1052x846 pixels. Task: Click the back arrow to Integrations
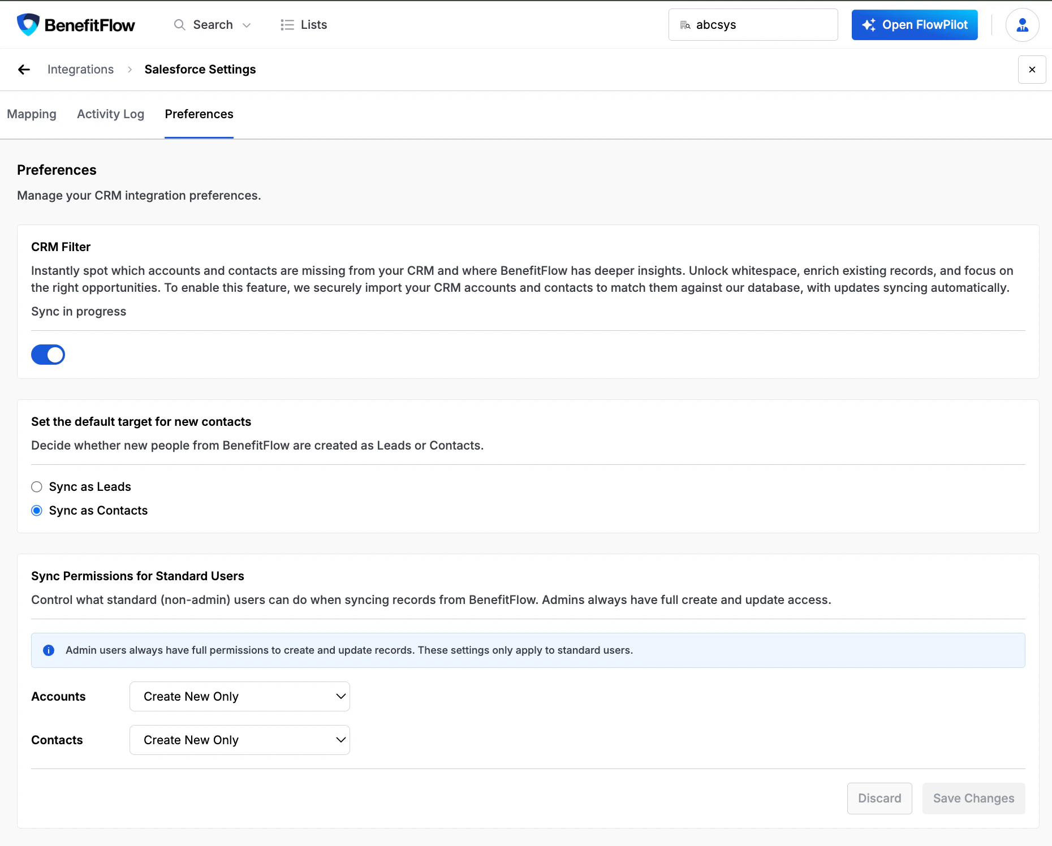point(24,69)
